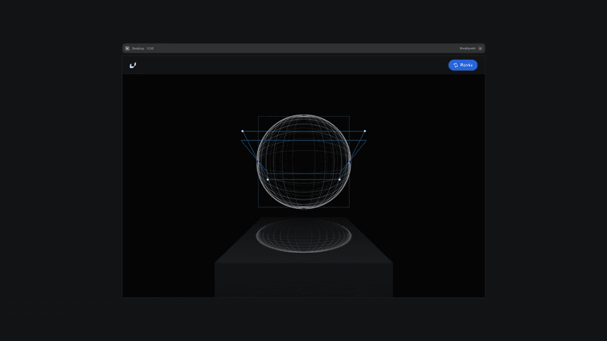607x341 pixels.
Task: Click the blue Remix button
Action: pos(462,65)
